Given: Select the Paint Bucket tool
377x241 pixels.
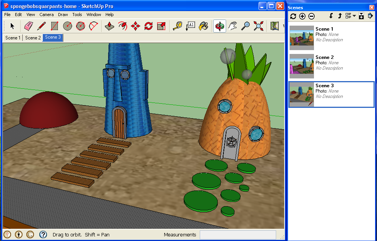Looking at the screenshot, I should pyautogui.click(x=204, y=26).
